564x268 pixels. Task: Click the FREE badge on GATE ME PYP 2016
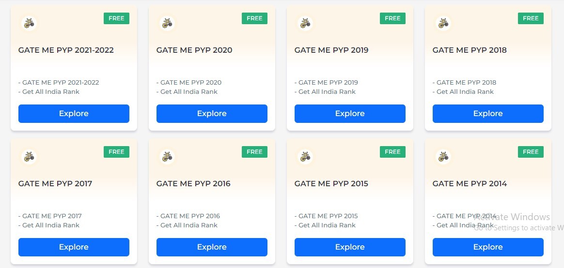pyautogui.click(x=255, y=152)
